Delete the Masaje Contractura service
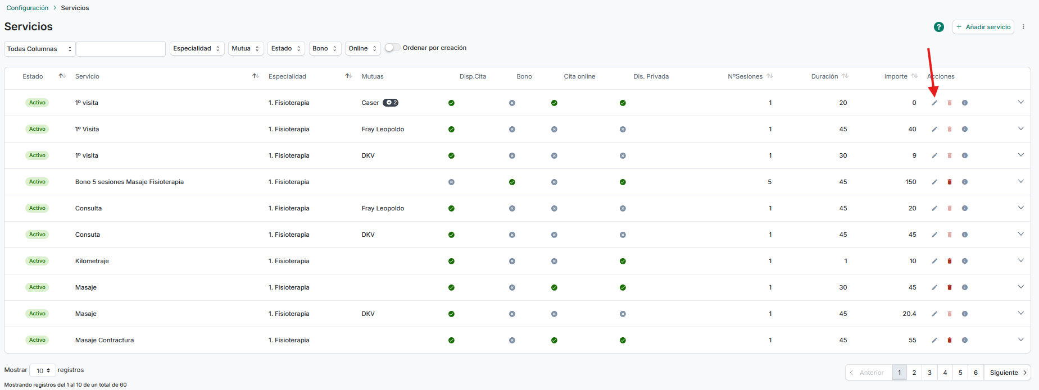This screenshot has width=1039, height=390. click(950, 340)
